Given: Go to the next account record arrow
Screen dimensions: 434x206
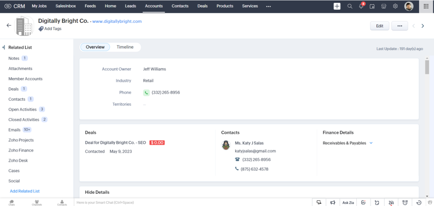Looking at the screenshot, I should [423, 26].
